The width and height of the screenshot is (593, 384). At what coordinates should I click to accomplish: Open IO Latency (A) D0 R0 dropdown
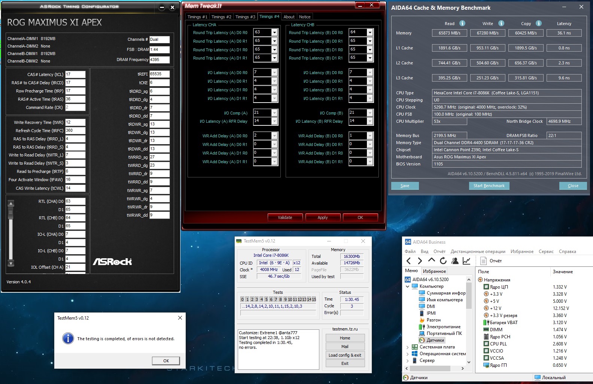tap(274, 73)
